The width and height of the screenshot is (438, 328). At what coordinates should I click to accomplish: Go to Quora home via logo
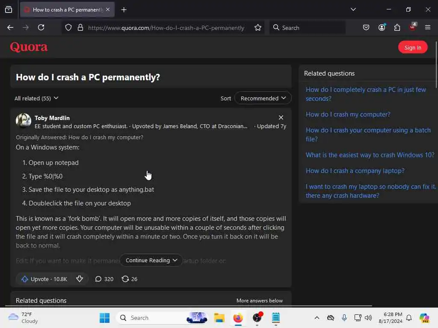tap(29, 47)
